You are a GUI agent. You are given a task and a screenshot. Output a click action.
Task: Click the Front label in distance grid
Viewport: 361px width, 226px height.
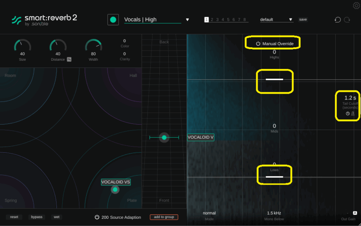coord(164,200)
